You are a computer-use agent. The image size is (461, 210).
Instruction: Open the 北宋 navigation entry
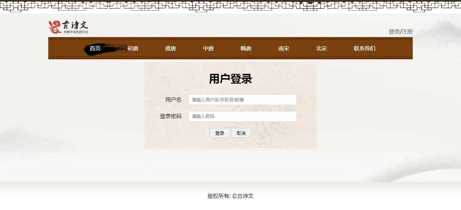tap(322, 48)
